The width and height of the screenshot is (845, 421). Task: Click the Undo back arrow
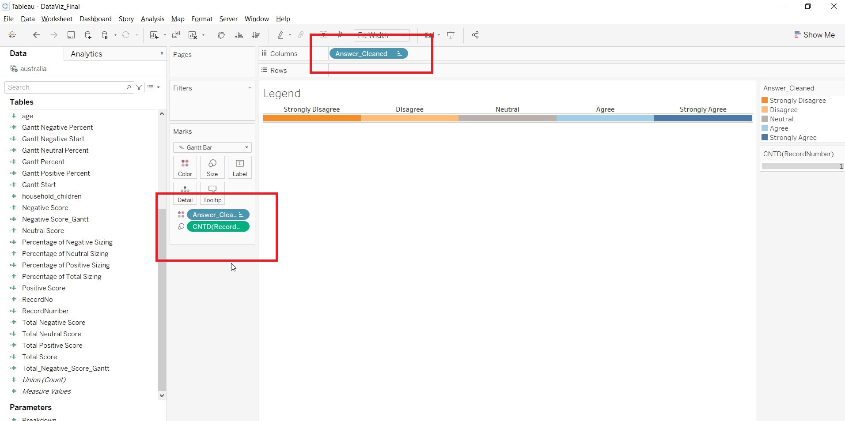(37, 35)
